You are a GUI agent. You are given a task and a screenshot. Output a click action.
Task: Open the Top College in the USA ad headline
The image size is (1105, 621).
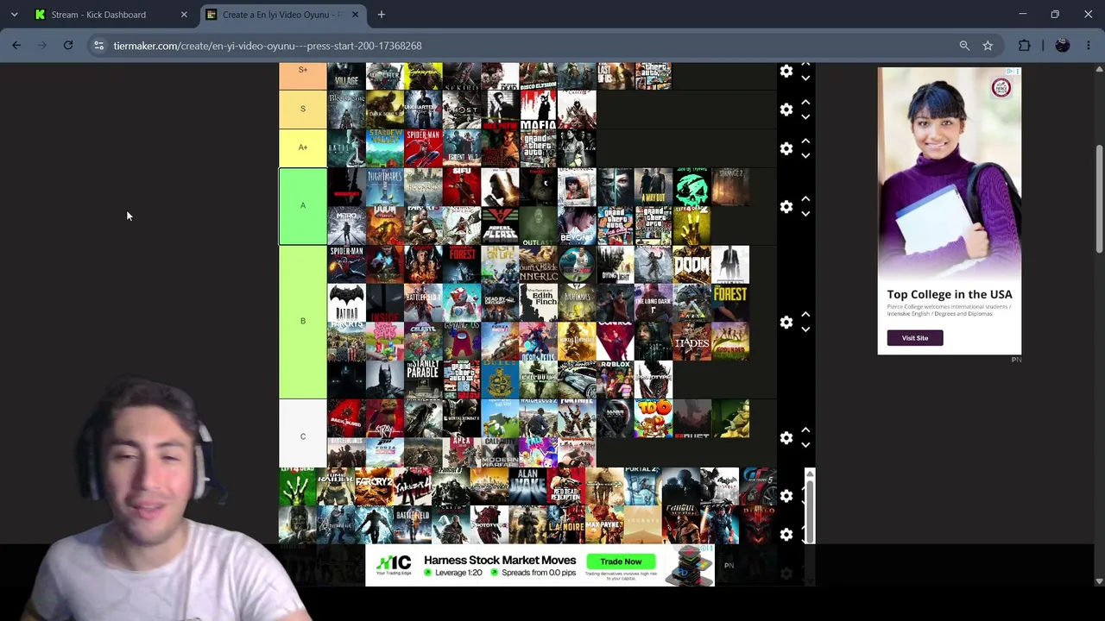coord(950,294)
